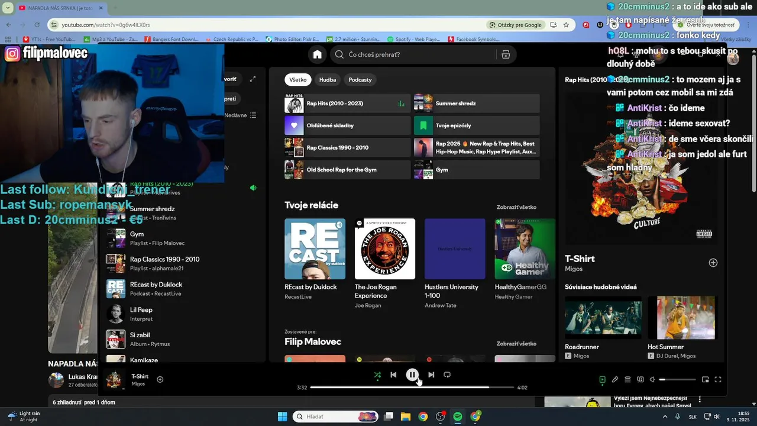Screen dimensions: 757x426
Task: Click Otázky pre Google button
Action: click(516, 25)
